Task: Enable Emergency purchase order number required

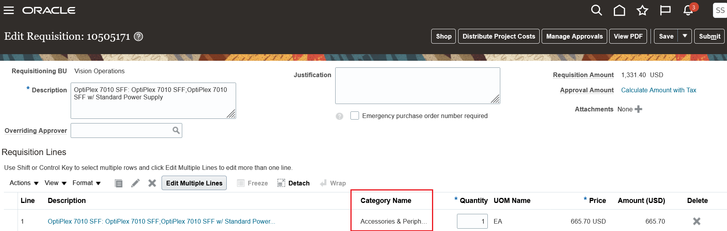Action: pos(355,116)
